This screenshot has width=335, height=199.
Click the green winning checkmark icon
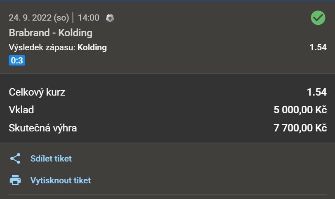click(x=318, y=17)
